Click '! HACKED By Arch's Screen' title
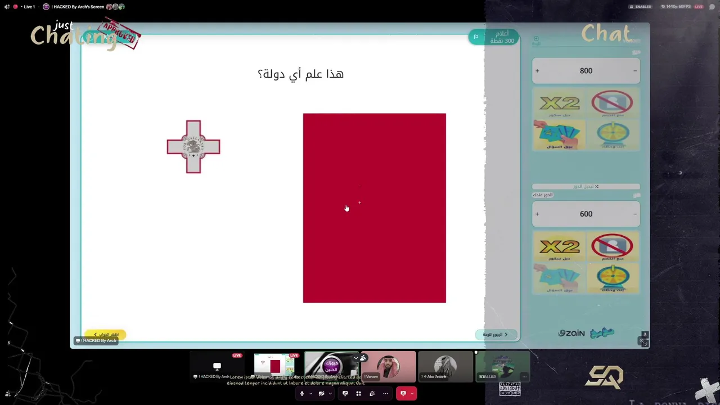The width and height of the screenshot is (720, 405). [78, 7]
